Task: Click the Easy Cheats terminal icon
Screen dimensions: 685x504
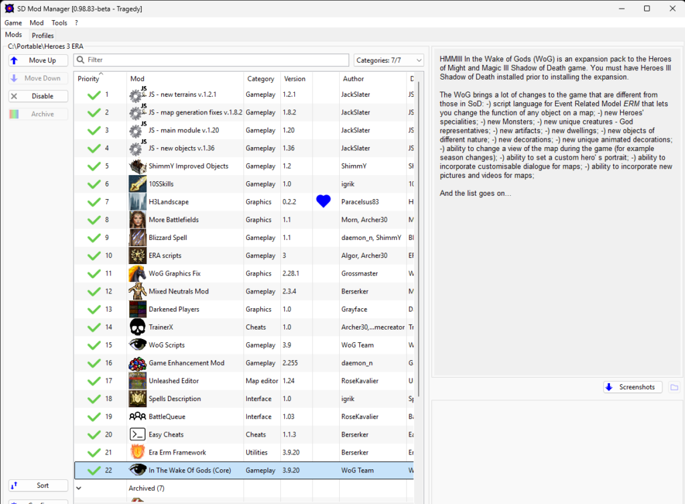Action: [x=138, y=434]
